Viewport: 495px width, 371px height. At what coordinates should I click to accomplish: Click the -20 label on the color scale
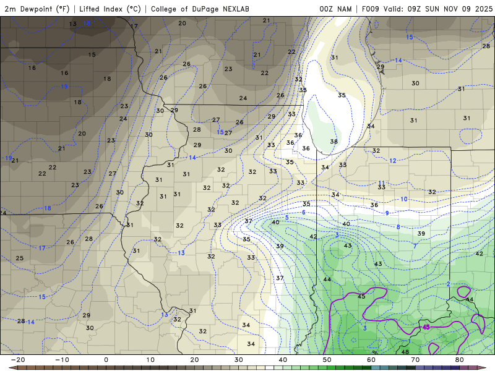tap(18, 360)
